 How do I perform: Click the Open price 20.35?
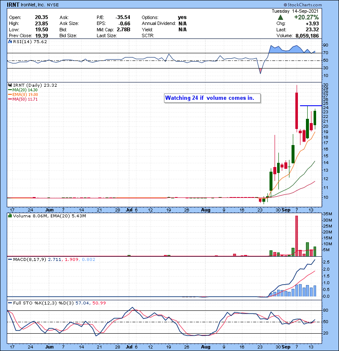(x=42, y=17)
